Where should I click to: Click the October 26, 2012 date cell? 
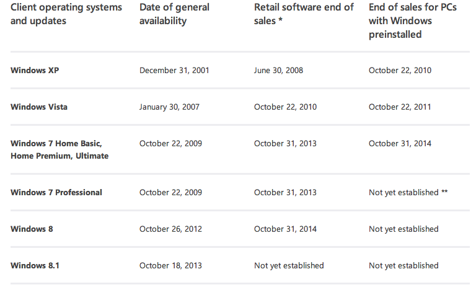tap(170, 229)
